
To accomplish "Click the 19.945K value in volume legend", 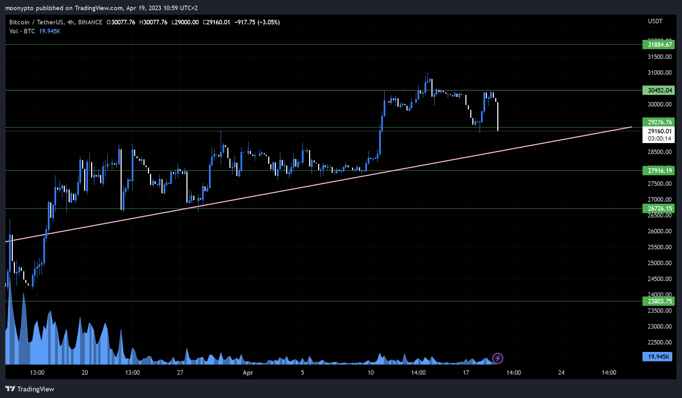I will [50, 31].
